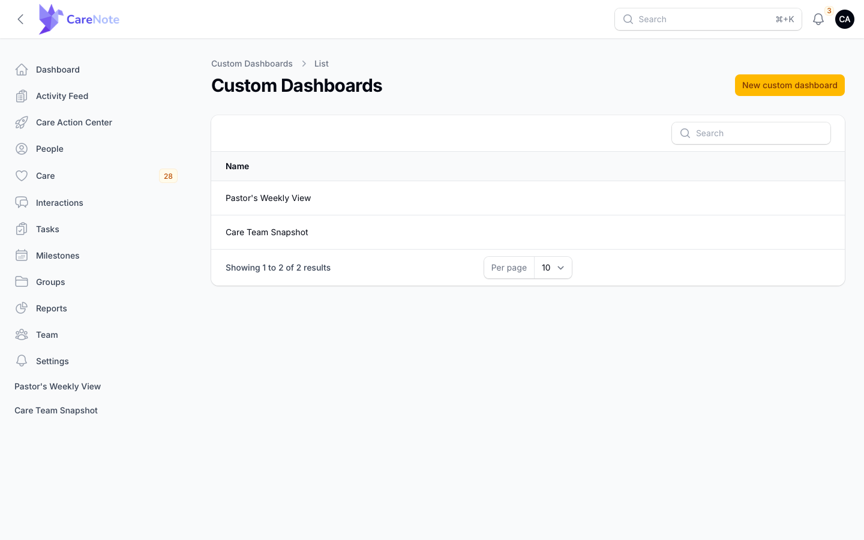Open Groups menu item
Screen dimensions: 864x540
tap(96, 282)
